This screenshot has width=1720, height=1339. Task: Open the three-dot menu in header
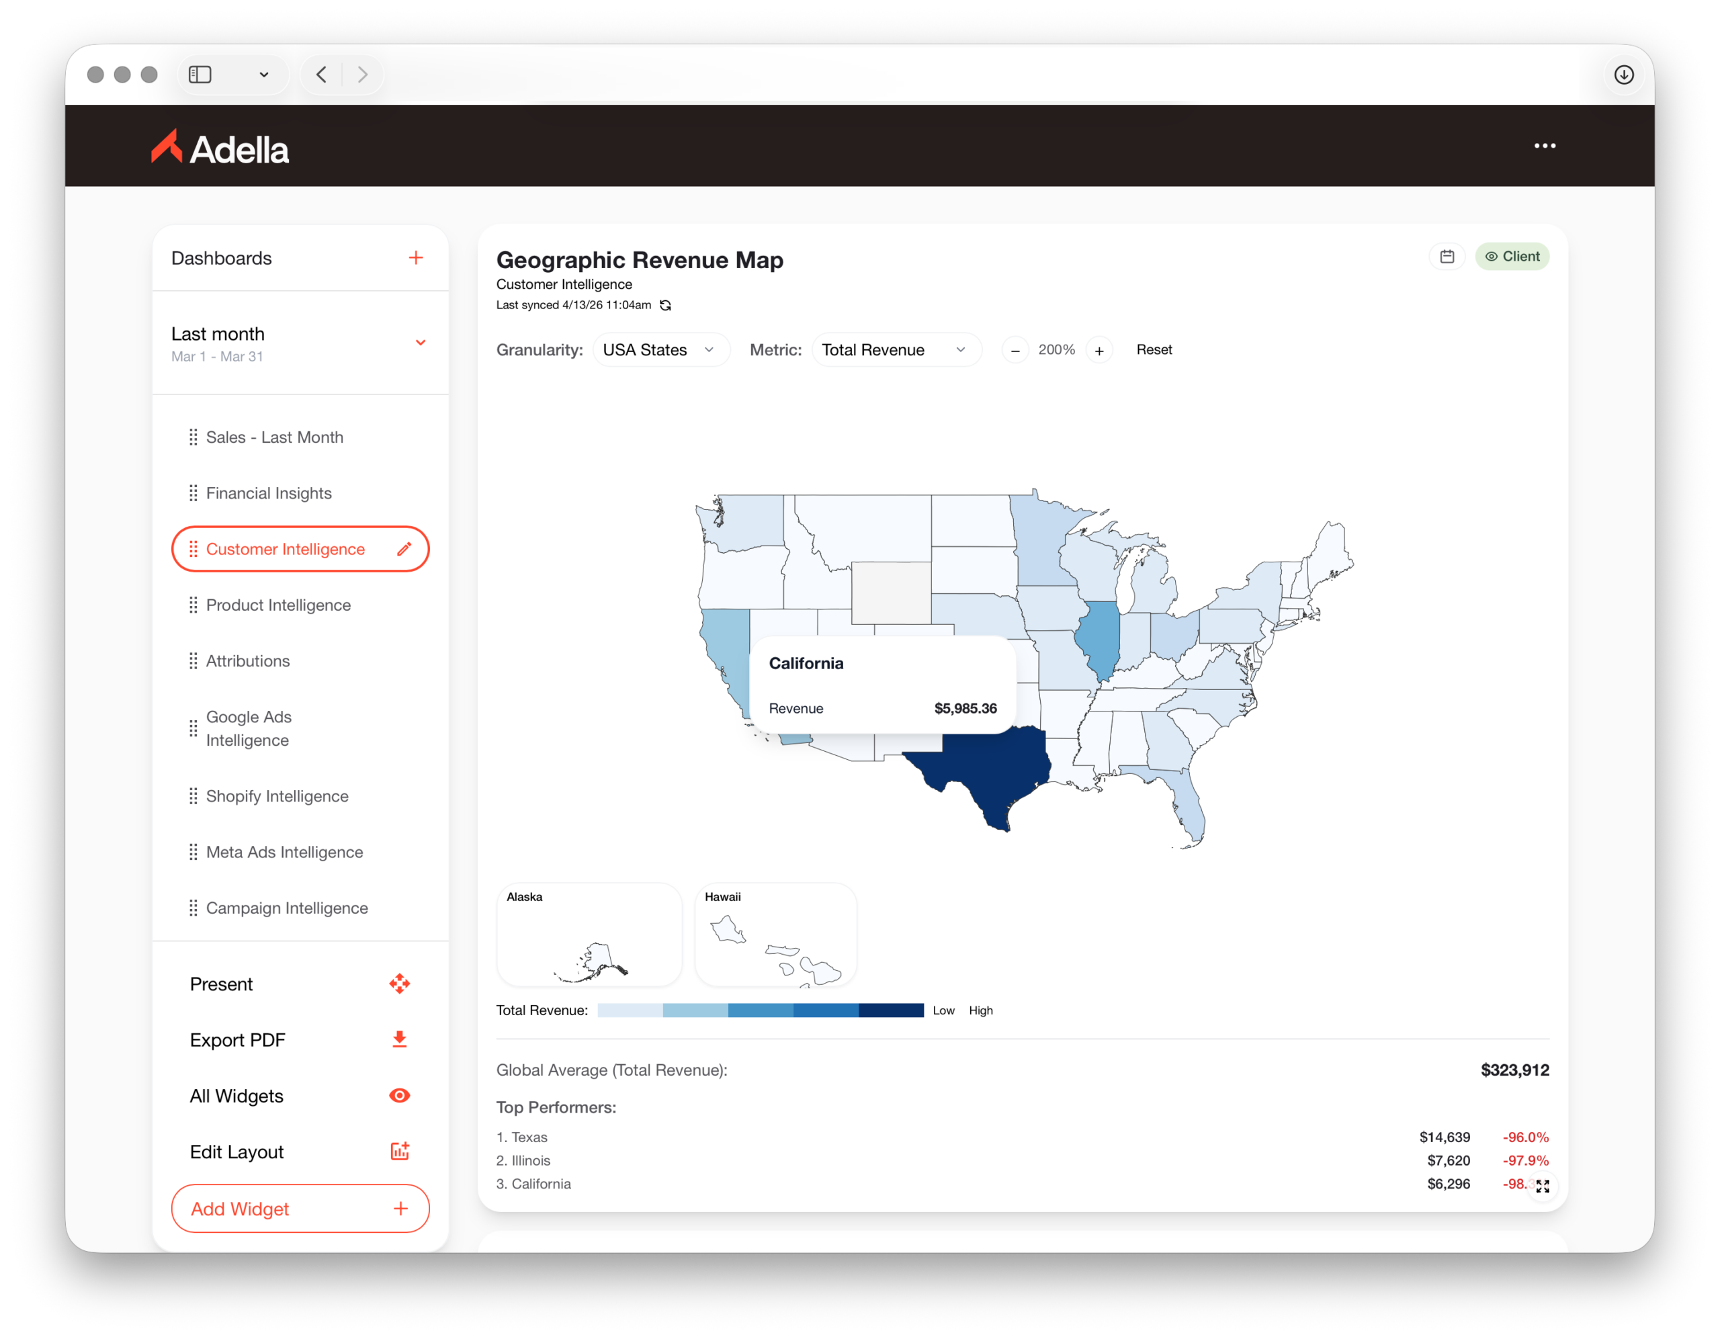(1545, 146)
